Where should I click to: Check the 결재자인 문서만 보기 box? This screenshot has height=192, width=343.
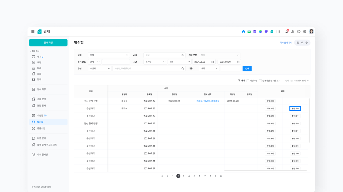pyautogui.click(x=260, y=81)
